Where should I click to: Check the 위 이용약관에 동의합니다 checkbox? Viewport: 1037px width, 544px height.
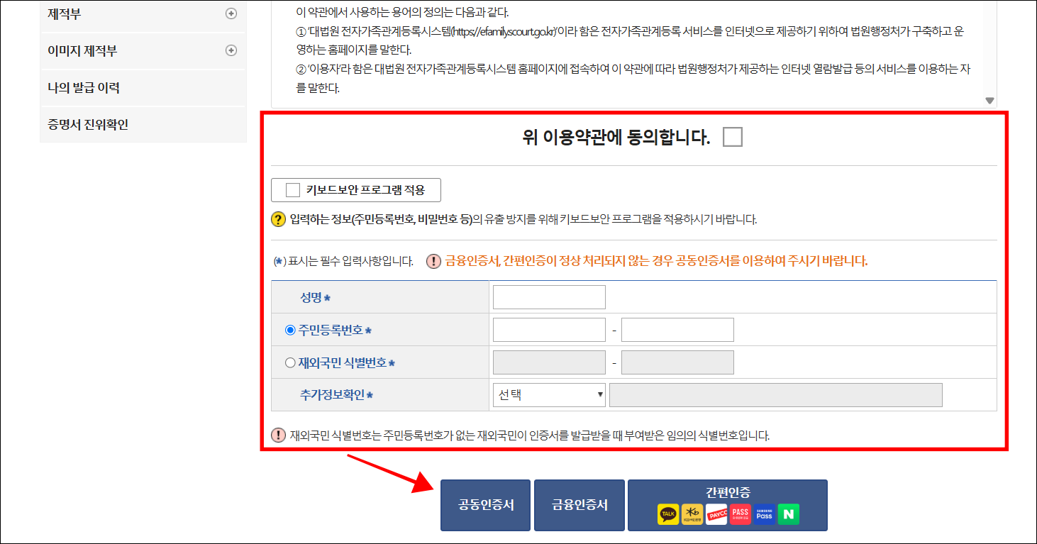click(x=732, y=136)
